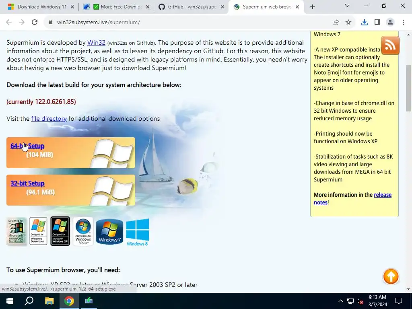
Task: Click the orange scroll-to-top arrow button
Action: point(391,276)
